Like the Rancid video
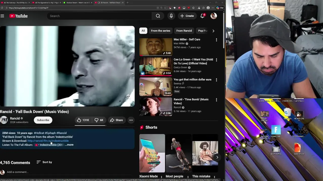 (x=83, y=120)
